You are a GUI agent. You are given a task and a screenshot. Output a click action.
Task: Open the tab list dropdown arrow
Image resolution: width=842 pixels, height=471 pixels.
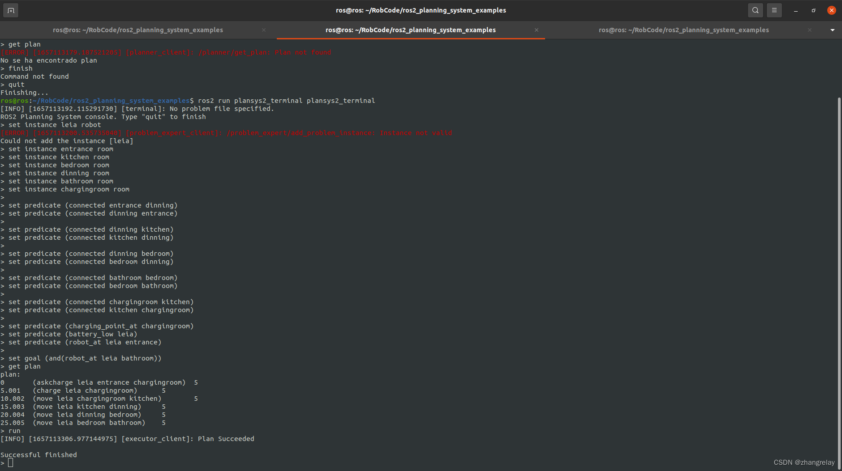pos(833,30)
